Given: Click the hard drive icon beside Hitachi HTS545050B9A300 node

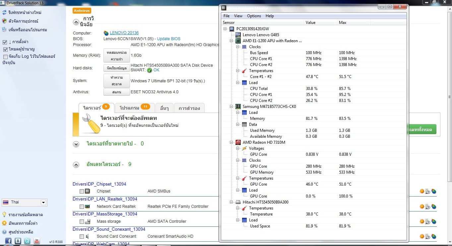Looking at the screenshot, I should click(x=238, y=202).
